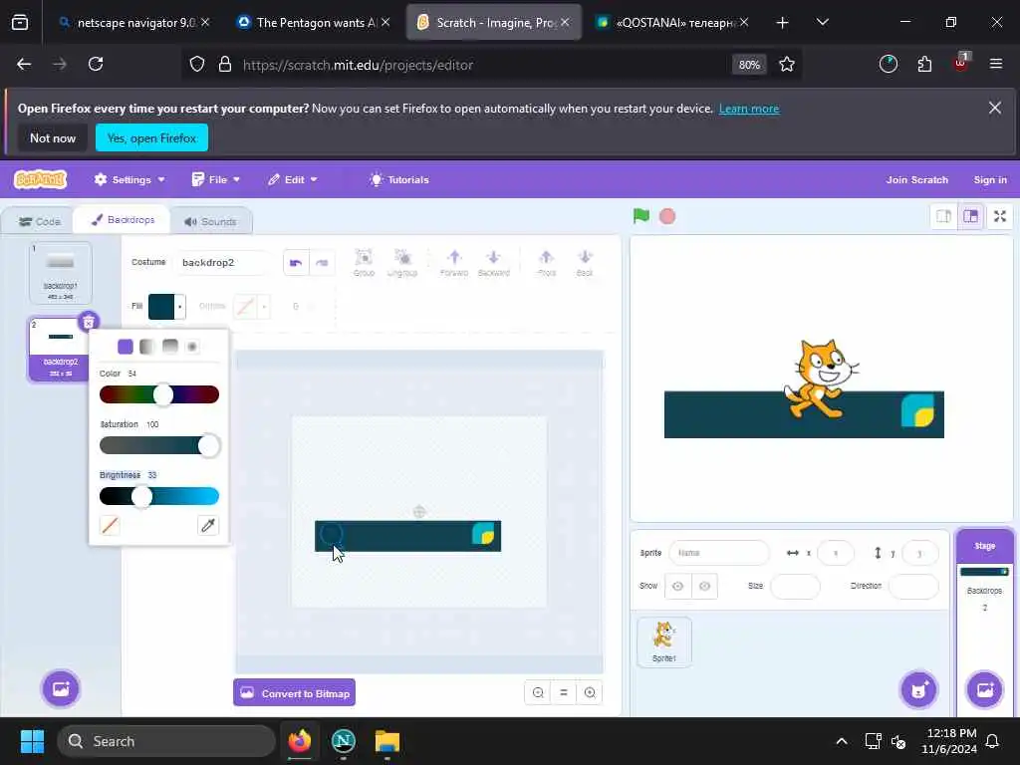
Task: Zoom out the paint canvas
Action: coord(538,693)
